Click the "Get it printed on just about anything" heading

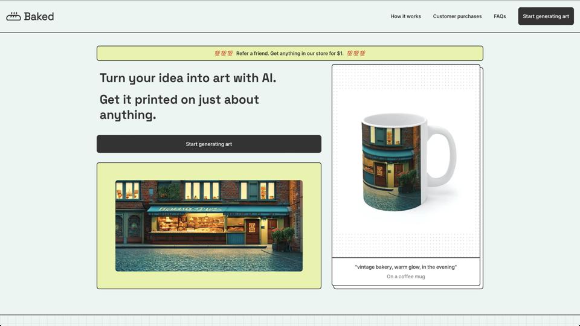click(179, 107)
